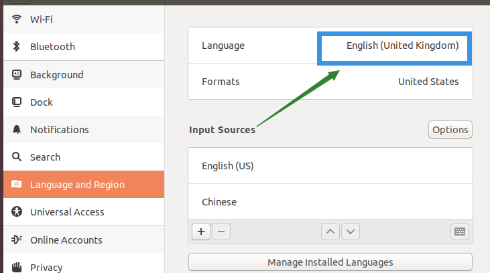The width and height of the screenshot is (490, 273).
Task: Open Privacy settings panel
Action: 46,267
